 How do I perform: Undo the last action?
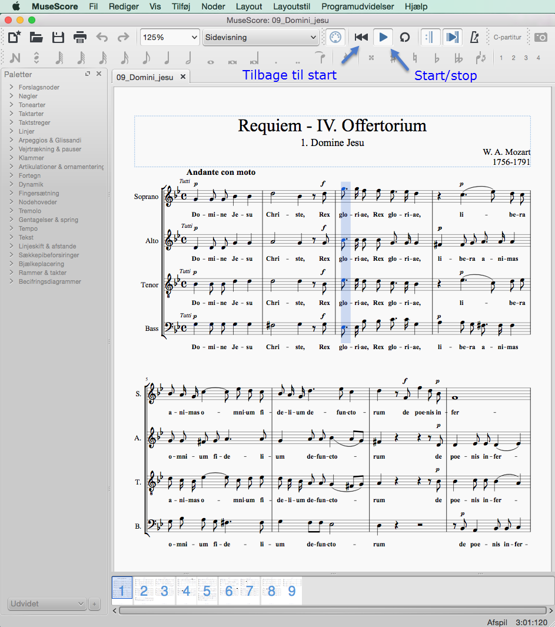102,37
